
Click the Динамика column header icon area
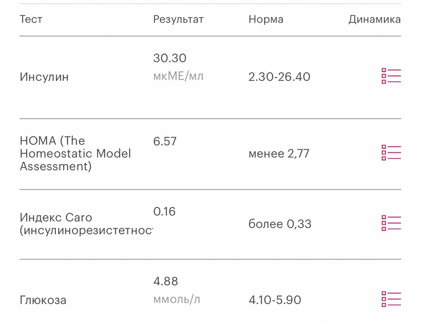374,19
